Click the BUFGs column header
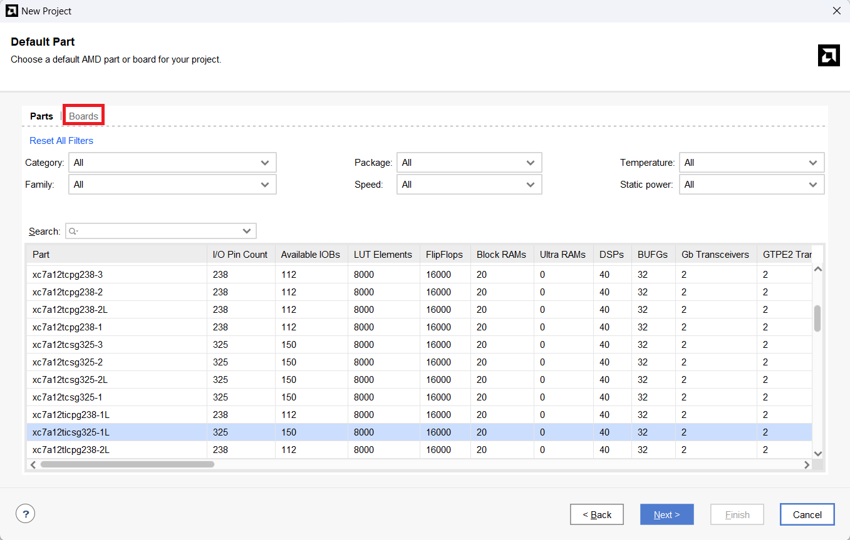The width and height of the screenshot is (850, 540). pos(653,255)
